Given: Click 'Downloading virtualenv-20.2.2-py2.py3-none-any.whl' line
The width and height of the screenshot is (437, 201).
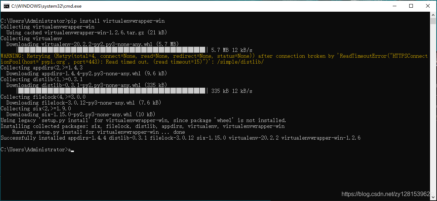Looking at the screenshot, I should click(x=93, y=44).
